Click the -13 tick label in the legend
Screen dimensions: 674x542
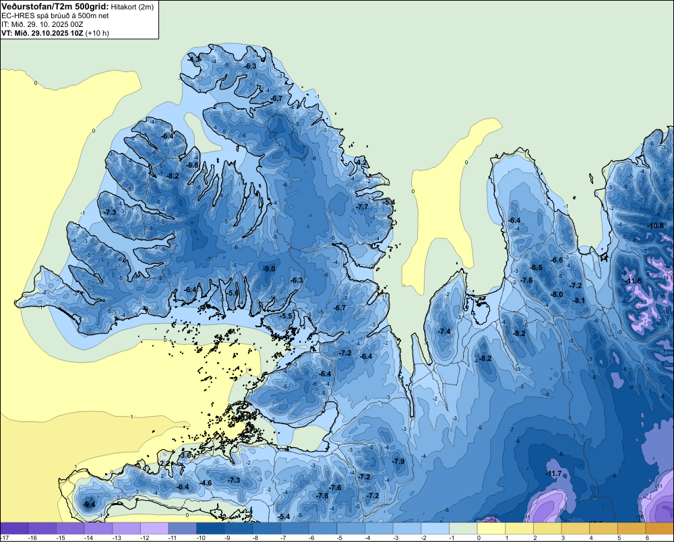117,538
